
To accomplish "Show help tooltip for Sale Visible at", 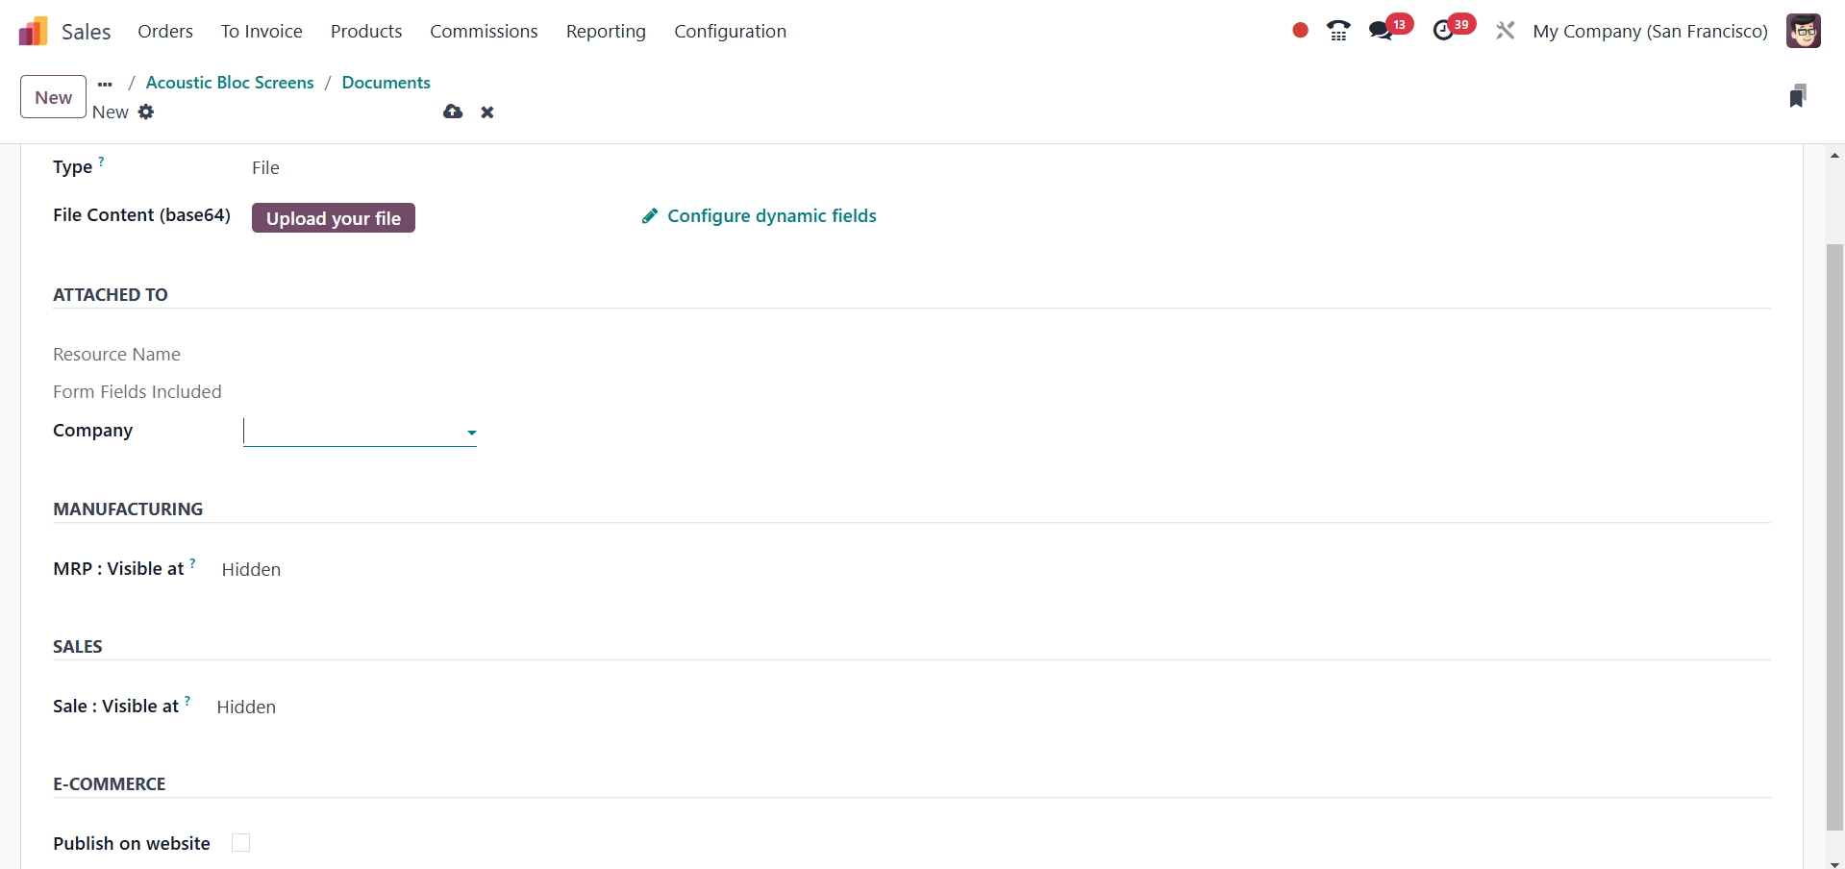I will (187, 701).
